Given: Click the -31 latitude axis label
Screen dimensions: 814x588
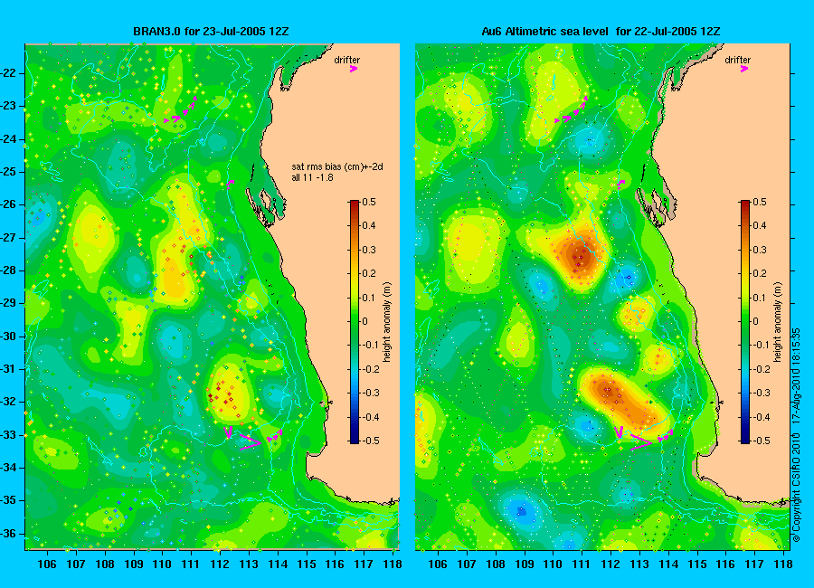Looking at the screenshot, I should coord(10,369).
